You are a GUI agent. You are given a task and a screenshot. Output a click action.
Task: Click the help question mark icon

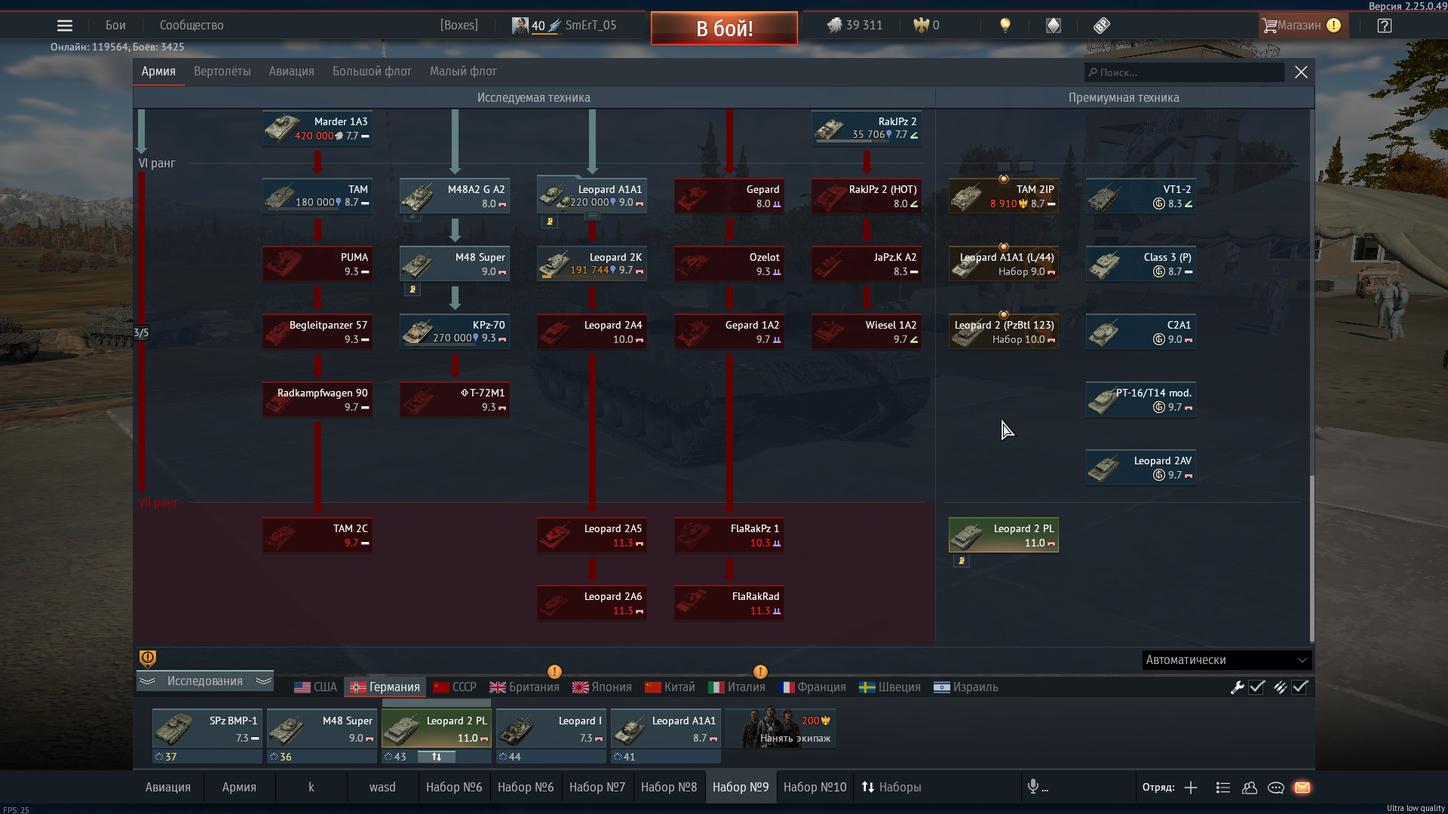point(1385,26)
